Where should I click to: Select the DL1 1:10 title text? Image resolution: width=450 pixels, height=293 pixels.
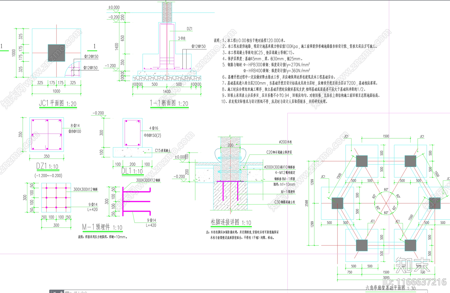pyautogui.click(x=132, y=171)
